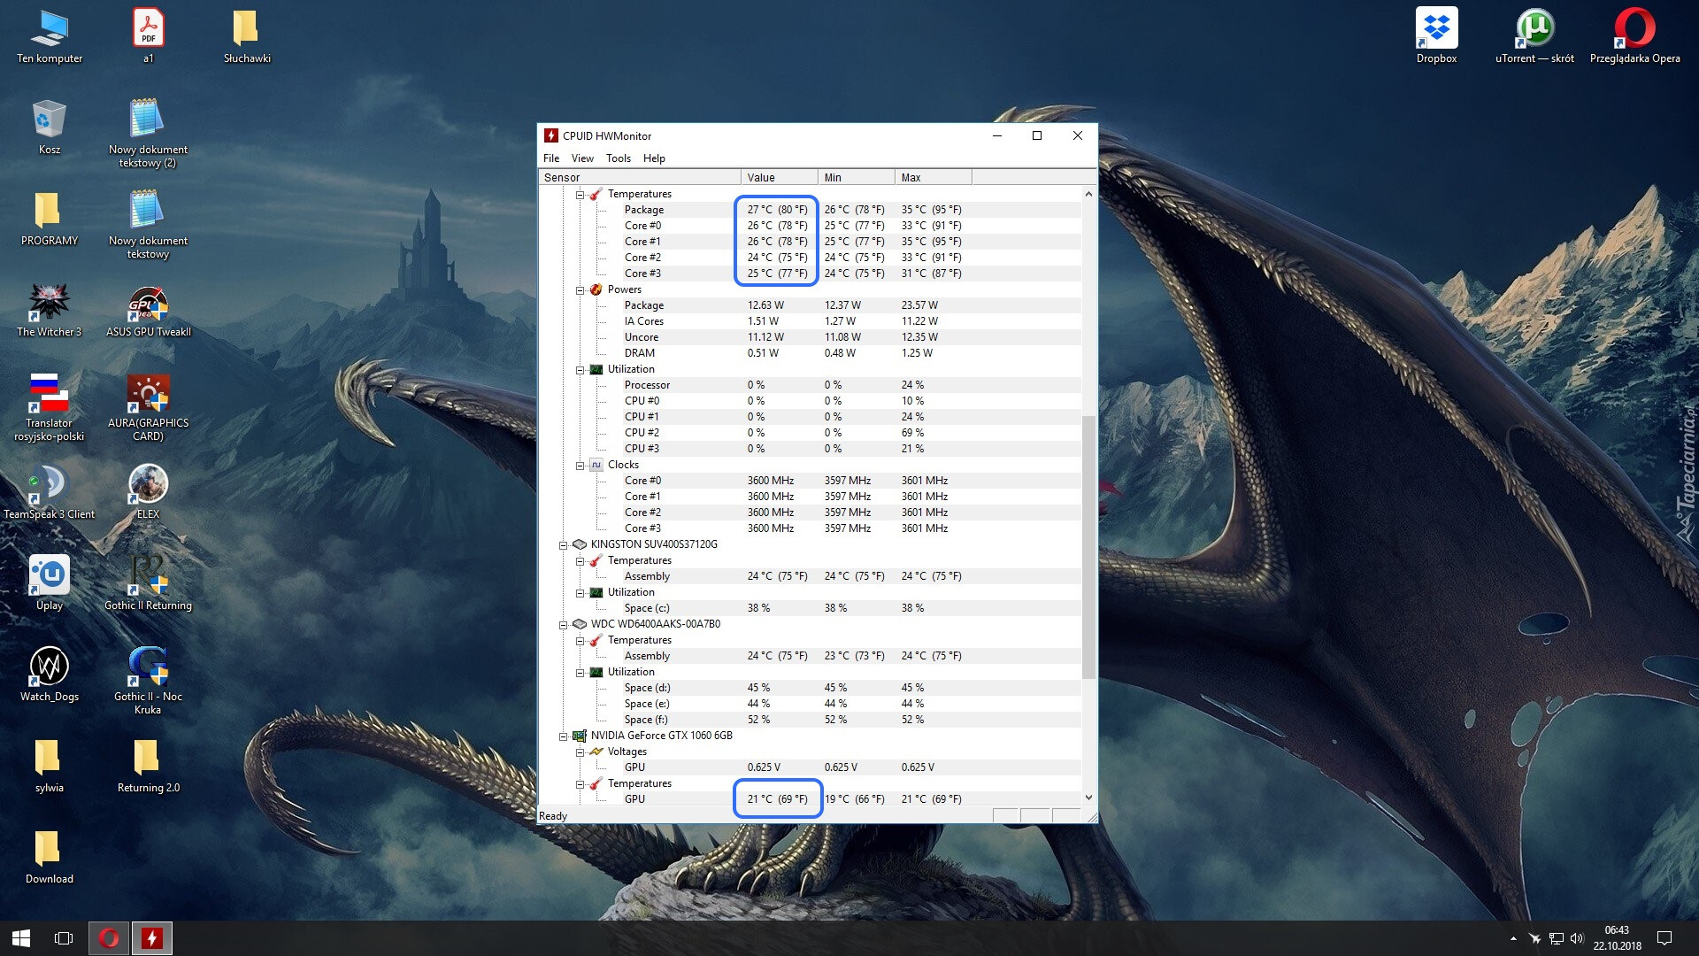Open AURA Graphics Card shortcut

tap(148, 397)
